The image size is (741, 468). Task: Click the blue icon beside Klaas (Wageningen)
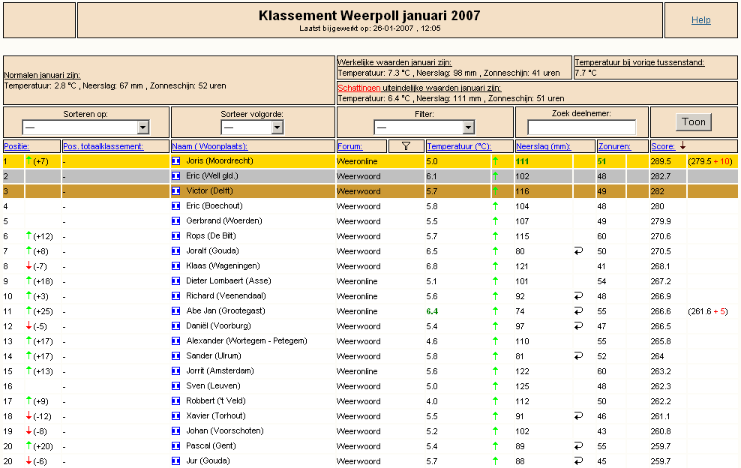175,266
